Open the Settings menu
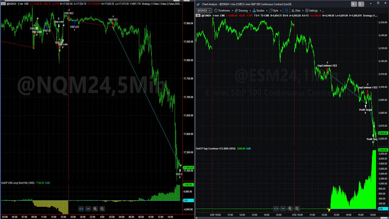Viewport: 389px width, 219px height. pos(311,11)
